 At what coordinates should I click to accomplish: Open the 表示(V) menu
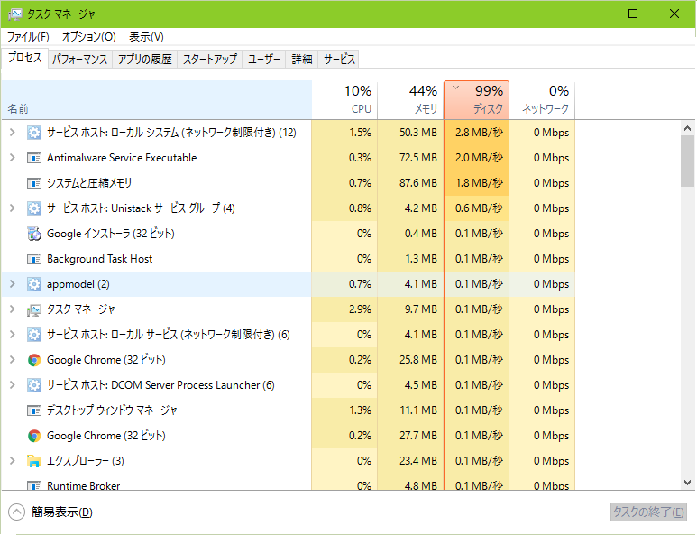point(146,37)
